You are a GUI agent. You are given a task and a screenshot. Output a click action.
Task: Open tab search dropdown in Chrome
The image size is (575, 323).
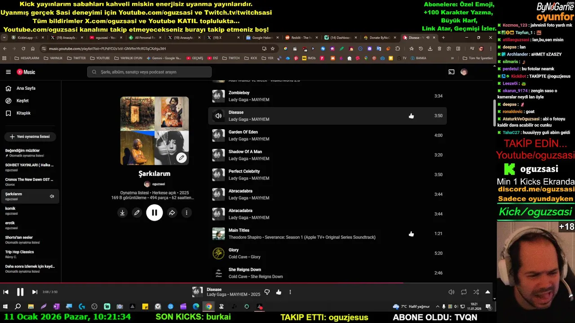(4, 38)
